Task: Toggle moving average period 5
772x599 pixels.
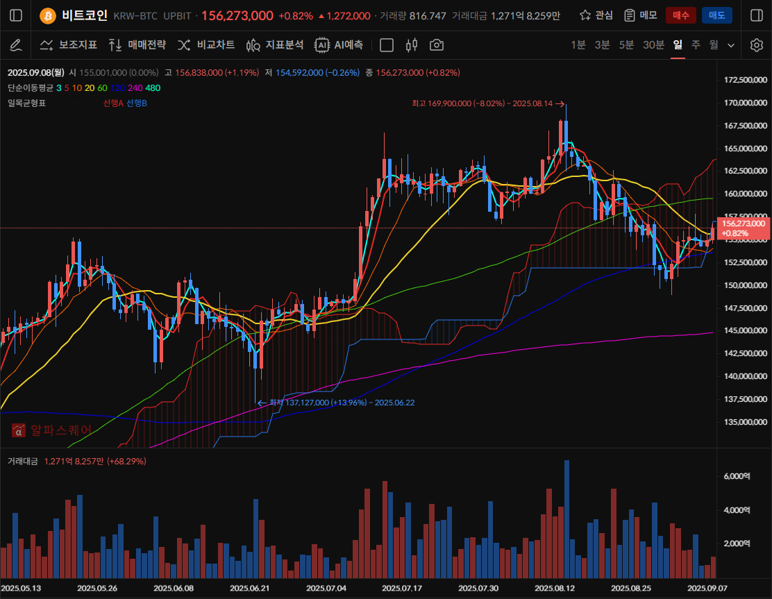Action: [x=67, y=88]
